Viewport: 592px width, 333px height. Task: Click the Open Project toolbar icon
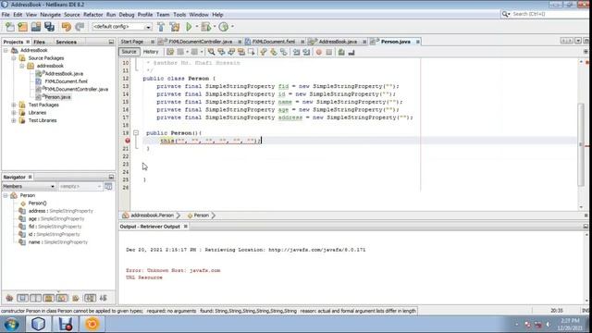coord(36,27)
